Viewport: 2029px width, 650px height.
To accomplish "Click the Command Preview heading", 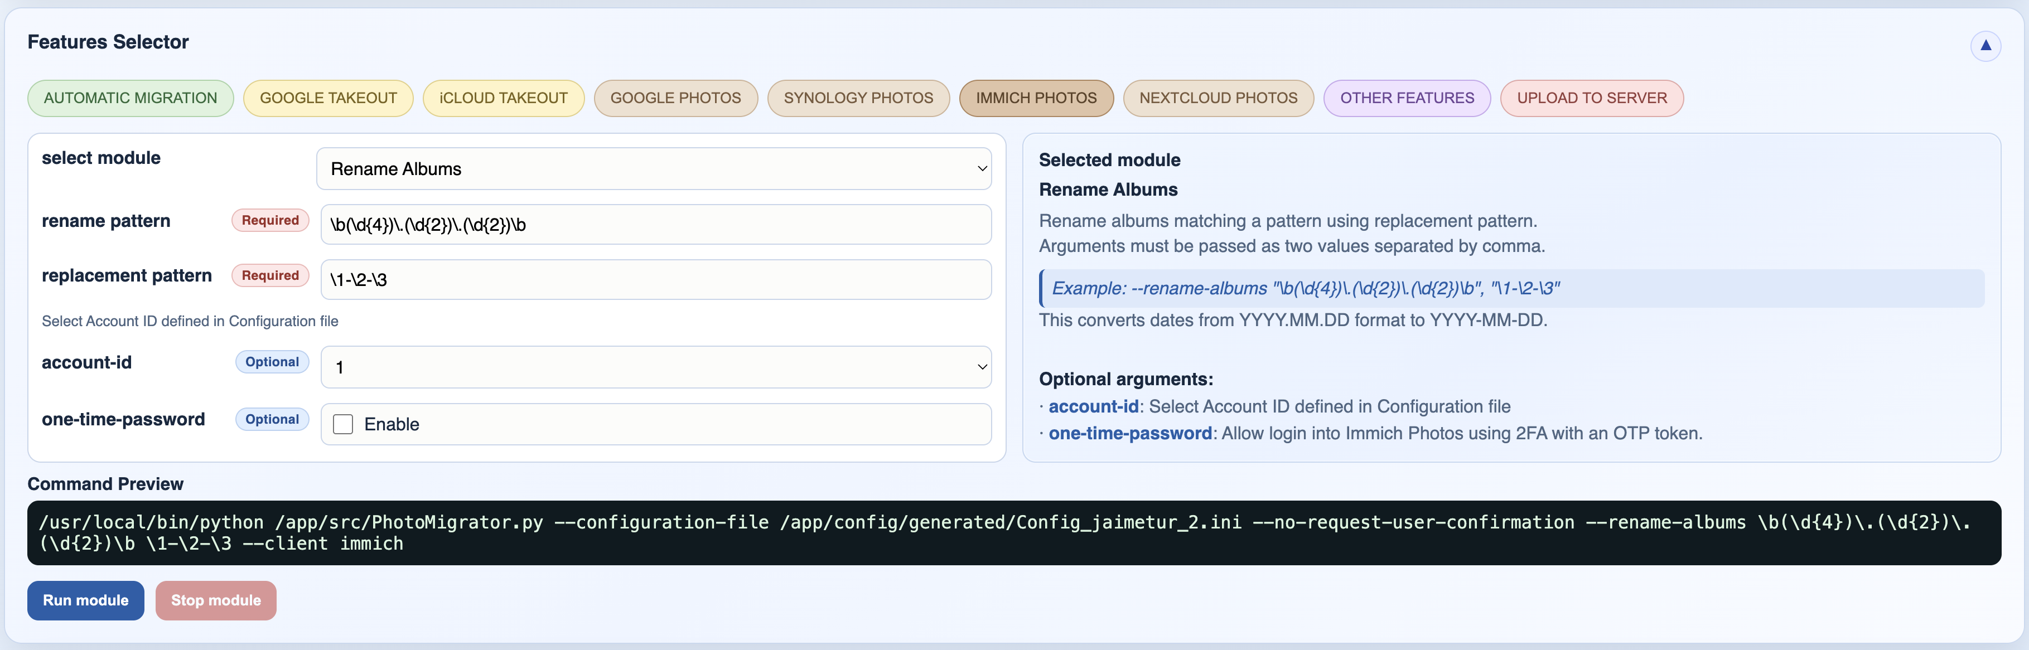I will (x=105, y=484).
